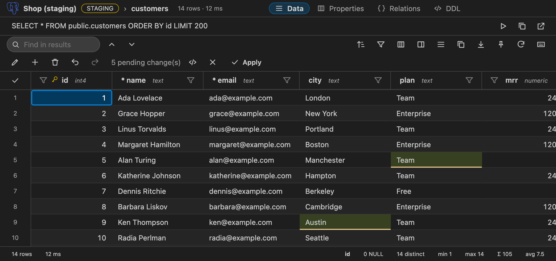Redo the change with forward arrow

[95, 62]
